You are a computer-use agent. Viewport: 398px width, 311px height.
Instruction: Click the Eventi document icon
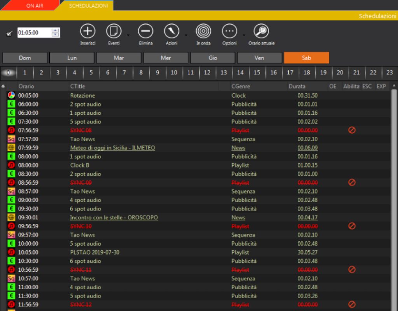[x=114, y=31]
